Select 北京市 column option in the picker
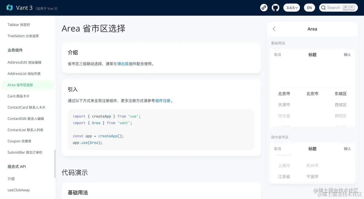The height and width of the screenshot is (199, 364). [284, 93]
